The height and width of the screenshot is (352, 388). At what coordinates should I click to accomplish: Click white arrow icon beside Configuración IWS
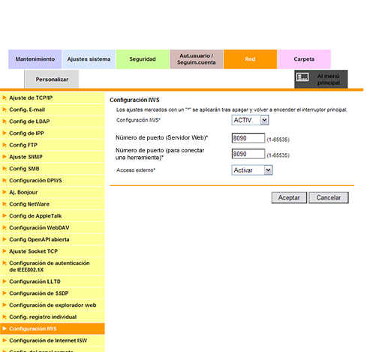pos(5,329)
